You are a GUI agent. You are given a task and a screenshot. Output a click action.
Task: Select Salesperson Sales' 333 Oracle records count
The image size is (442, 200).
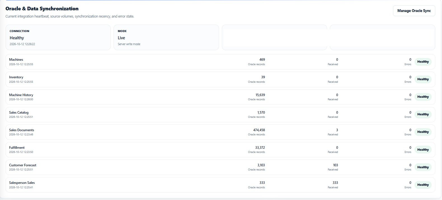(262, 183)
